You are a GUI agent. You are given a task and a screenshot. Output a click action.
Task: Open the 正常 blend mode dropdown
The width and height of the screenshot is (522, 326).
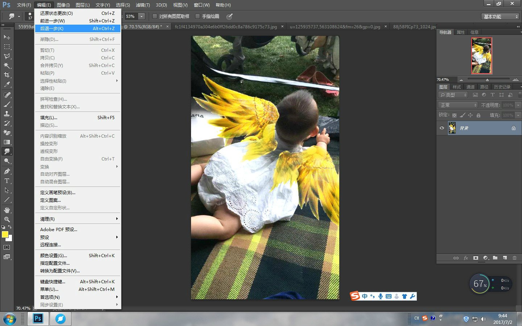[x=458, y=105]
